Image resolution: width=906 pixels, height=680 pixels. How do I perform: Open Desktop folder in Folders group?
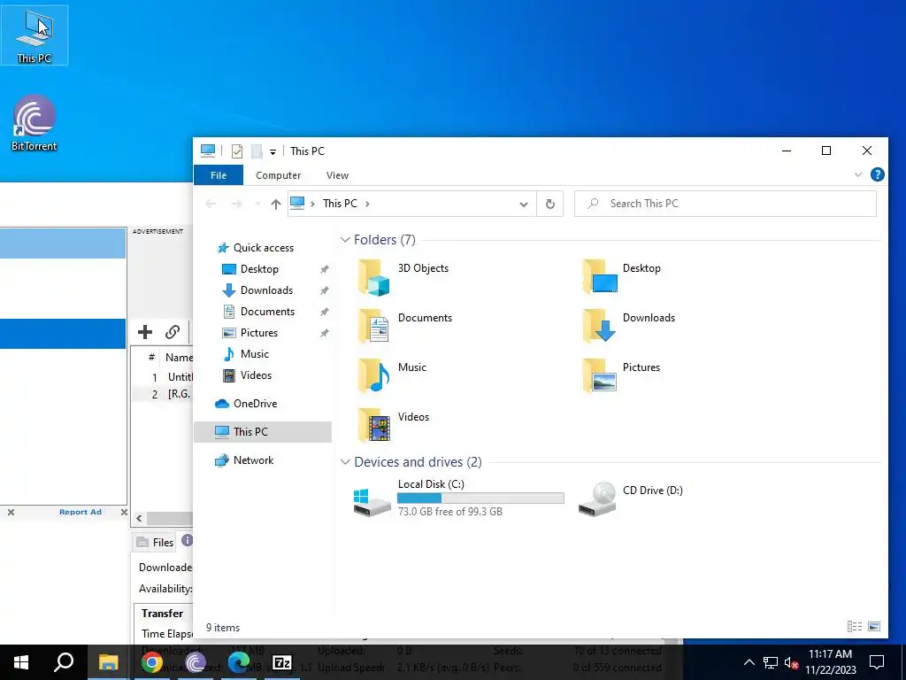coord(622,277)
